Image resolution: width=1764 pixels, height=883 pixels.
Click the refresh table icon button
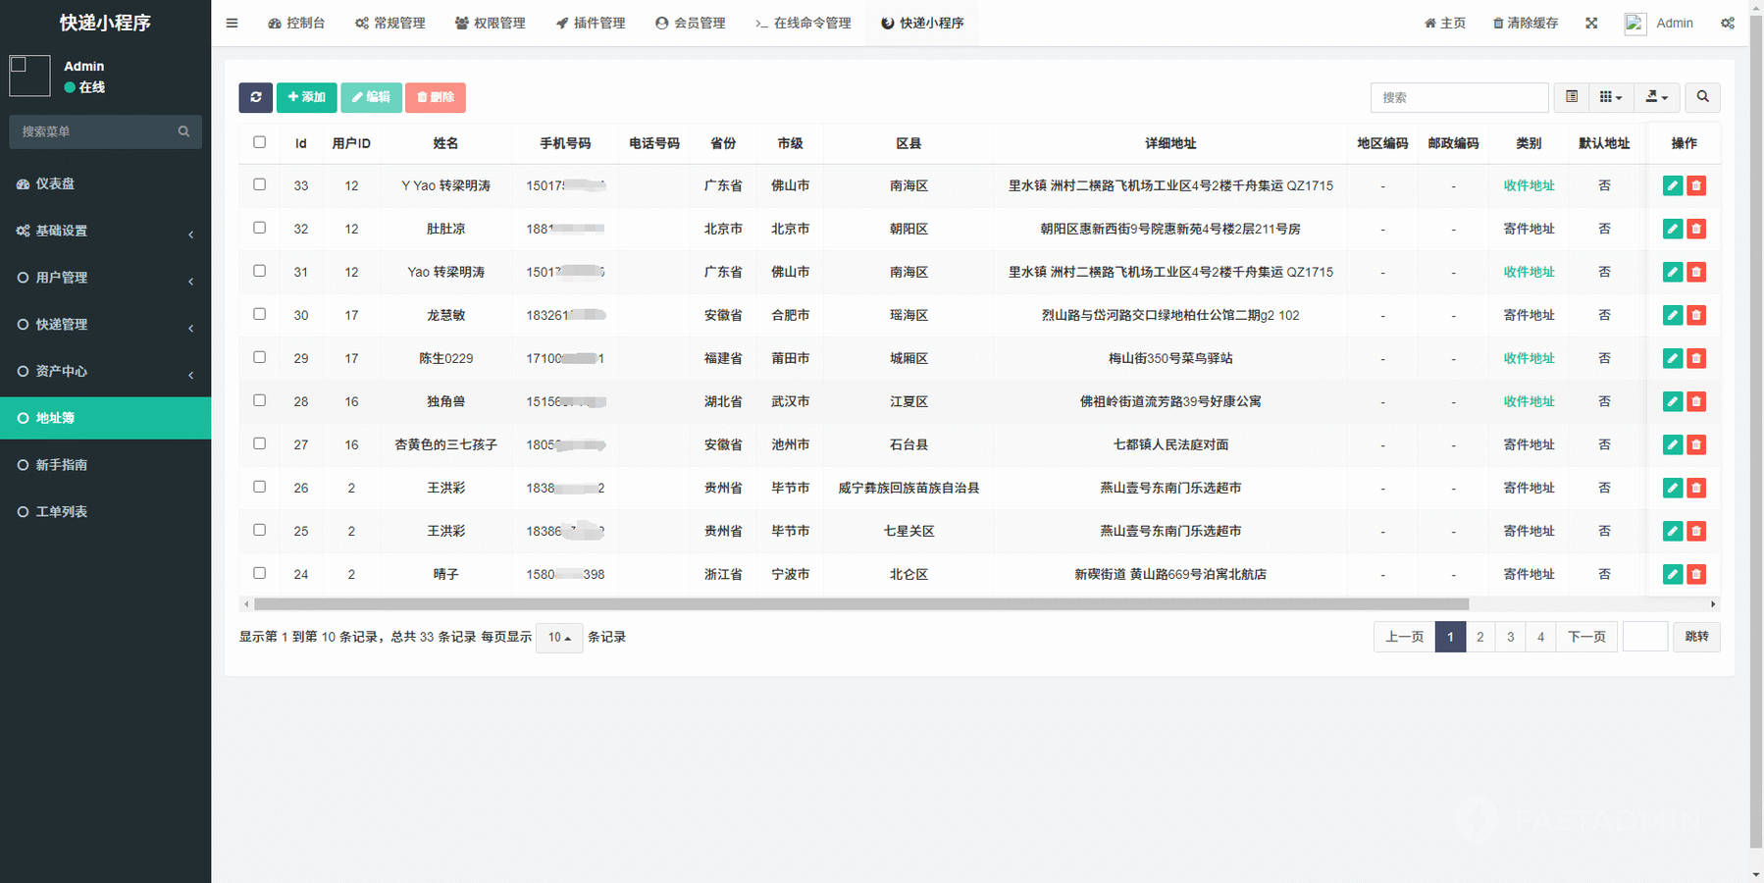256,97
